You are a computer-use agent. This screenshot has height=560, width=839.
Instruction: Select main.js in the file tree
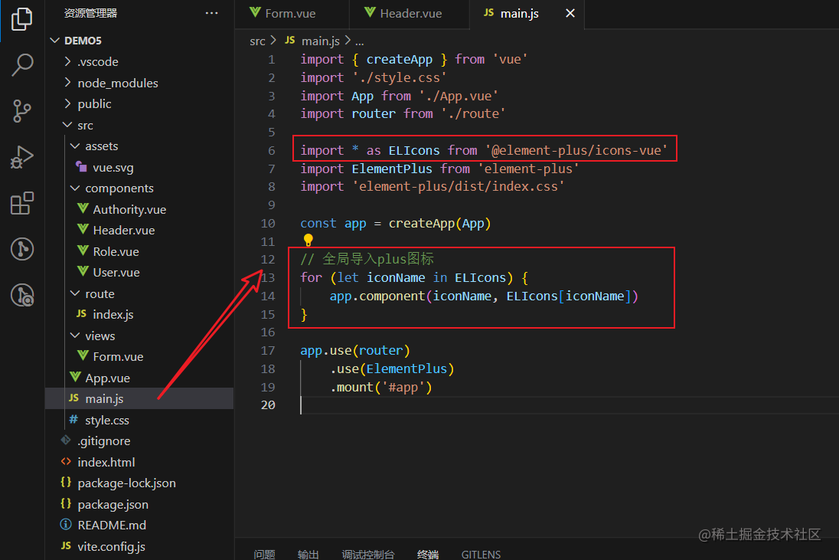click(x=139, y=399)
